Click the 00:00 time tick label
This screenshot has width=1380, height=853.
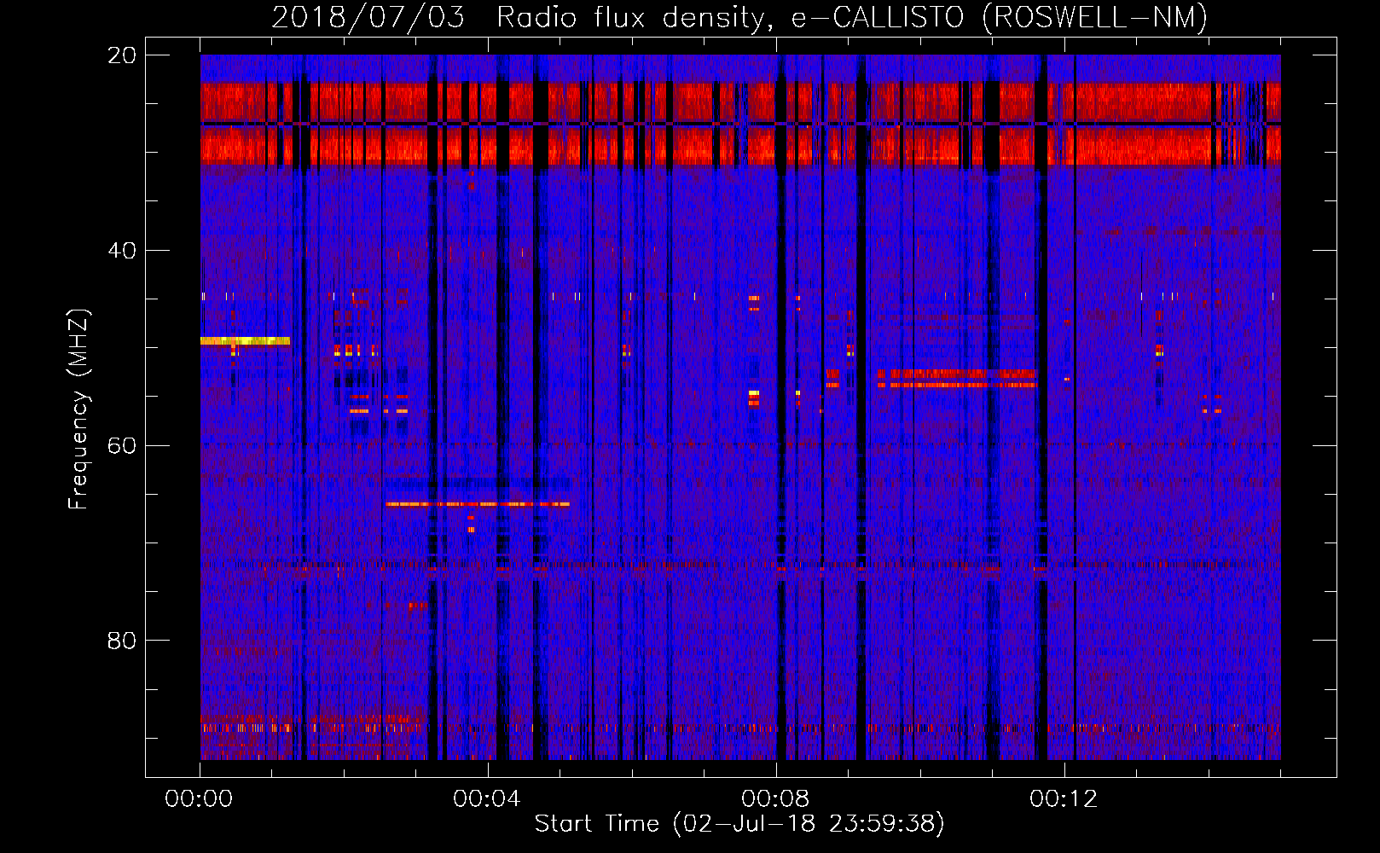click(199, 799)
